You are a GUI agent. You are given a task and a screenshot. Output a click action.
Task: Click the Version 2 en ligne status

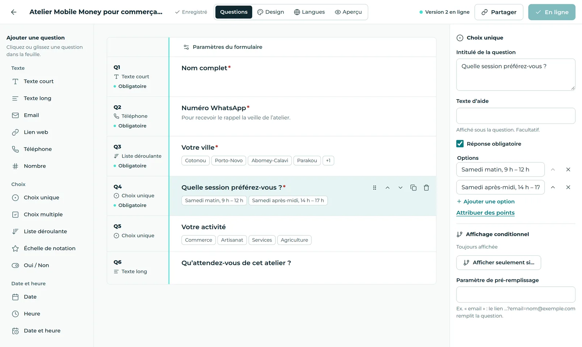[x=445, y=12]
